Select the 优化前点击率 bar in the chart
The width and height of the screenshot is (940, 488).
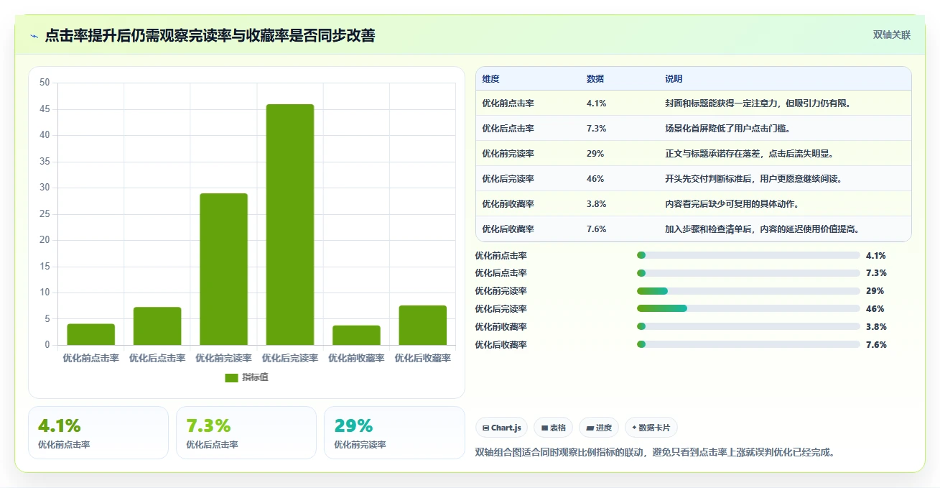coord(91,334)
